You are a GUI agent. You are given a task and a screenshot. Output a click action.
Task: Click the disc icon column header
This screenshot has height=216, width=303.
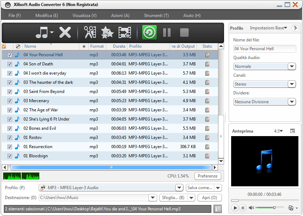(18, 46)
